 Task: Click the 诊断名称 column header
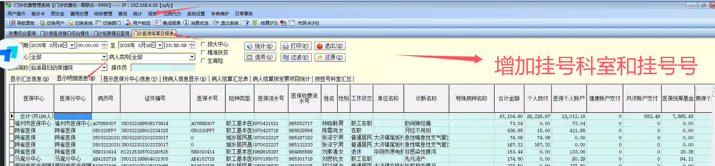point(426,98)
